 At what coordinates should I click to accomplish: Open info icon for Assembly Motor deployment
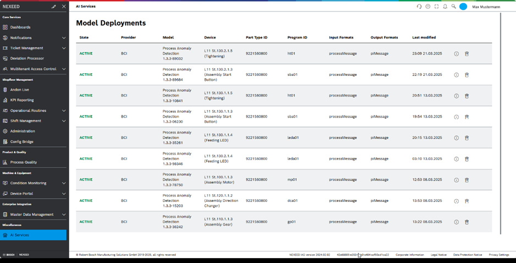coord(456,180)
